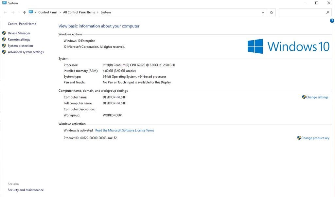Click the shield icon beside System protection
Viewport: 335px width, 197px height.
pos(4,45)
